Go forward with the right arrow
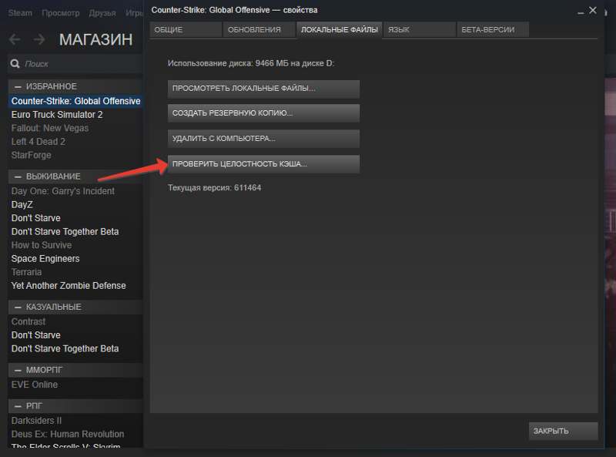Viewport: 616px width, 457px height. (x=39, y=39)
